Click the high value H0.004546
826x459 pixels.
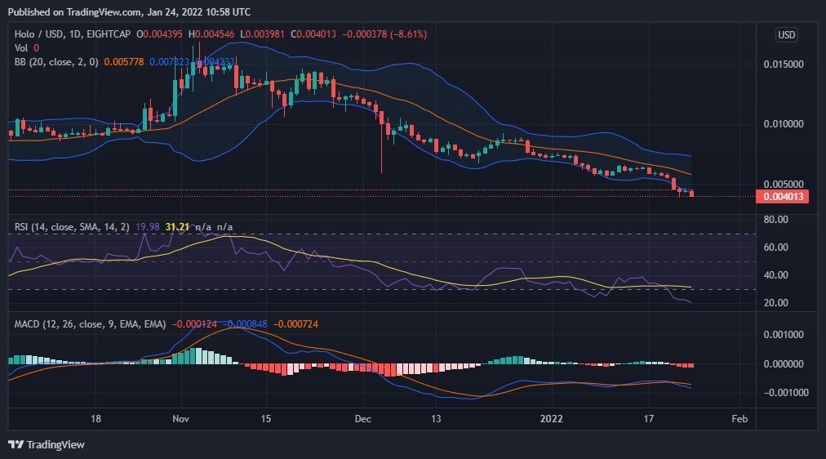pos(211,34)
